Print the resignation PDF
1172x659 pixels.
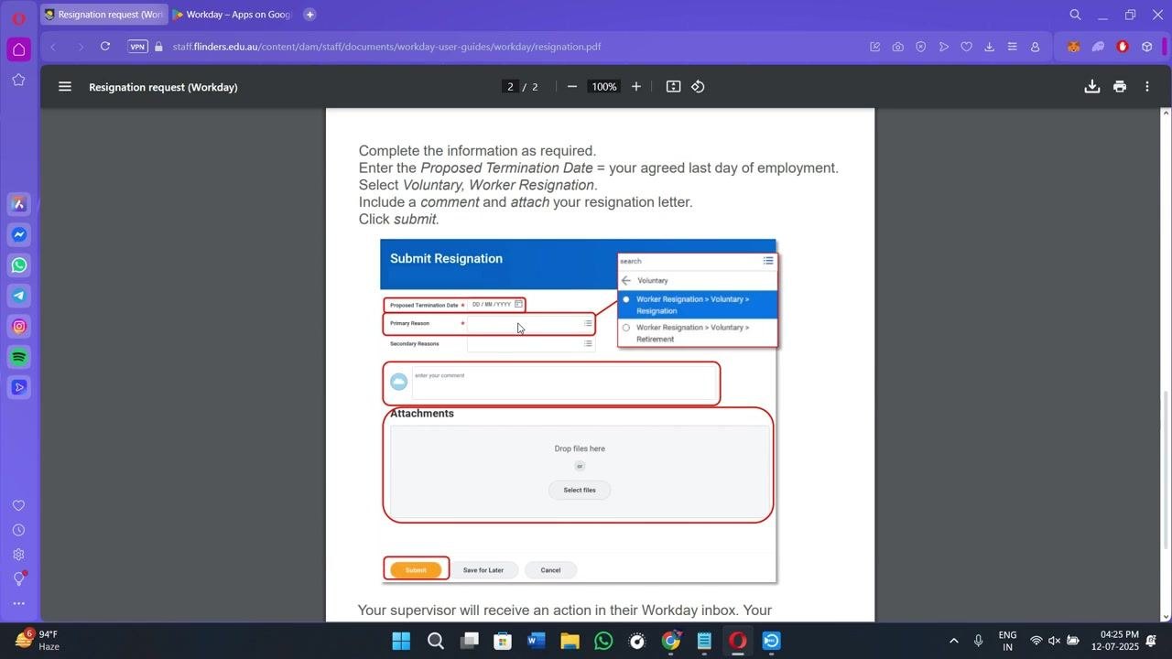[x=1119, y=87]
